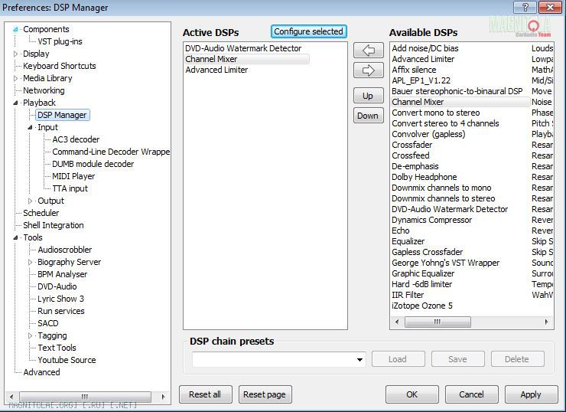This screenshot has height=412, width=566.
Task: Click the right arrow remove-DSP button
Action: (368, 70)
